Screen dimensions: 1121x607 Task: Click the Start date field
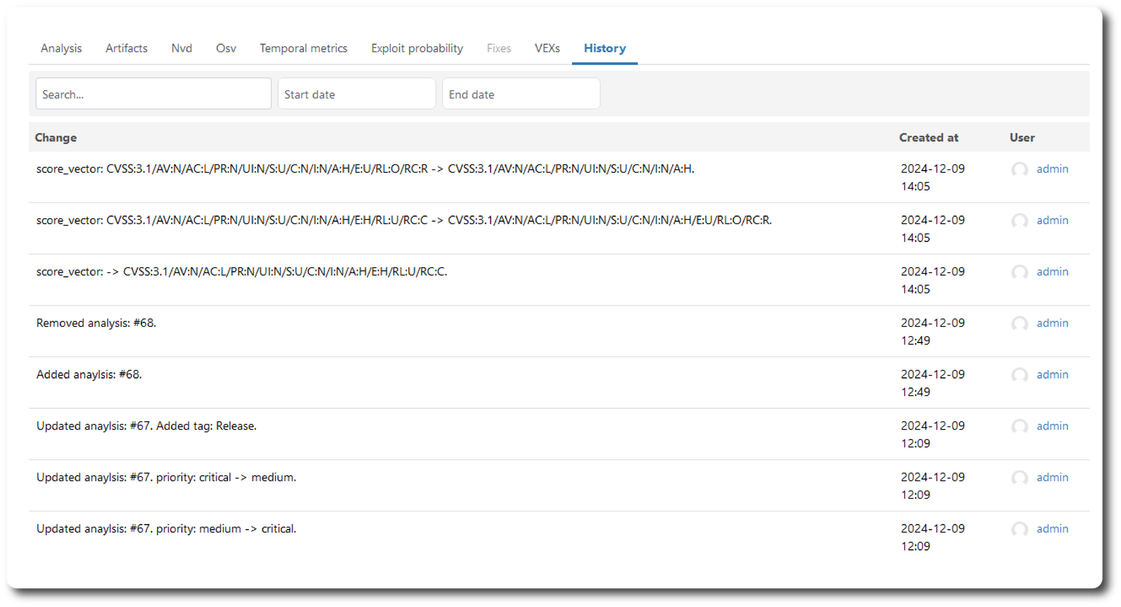click(x=356, y=94)
